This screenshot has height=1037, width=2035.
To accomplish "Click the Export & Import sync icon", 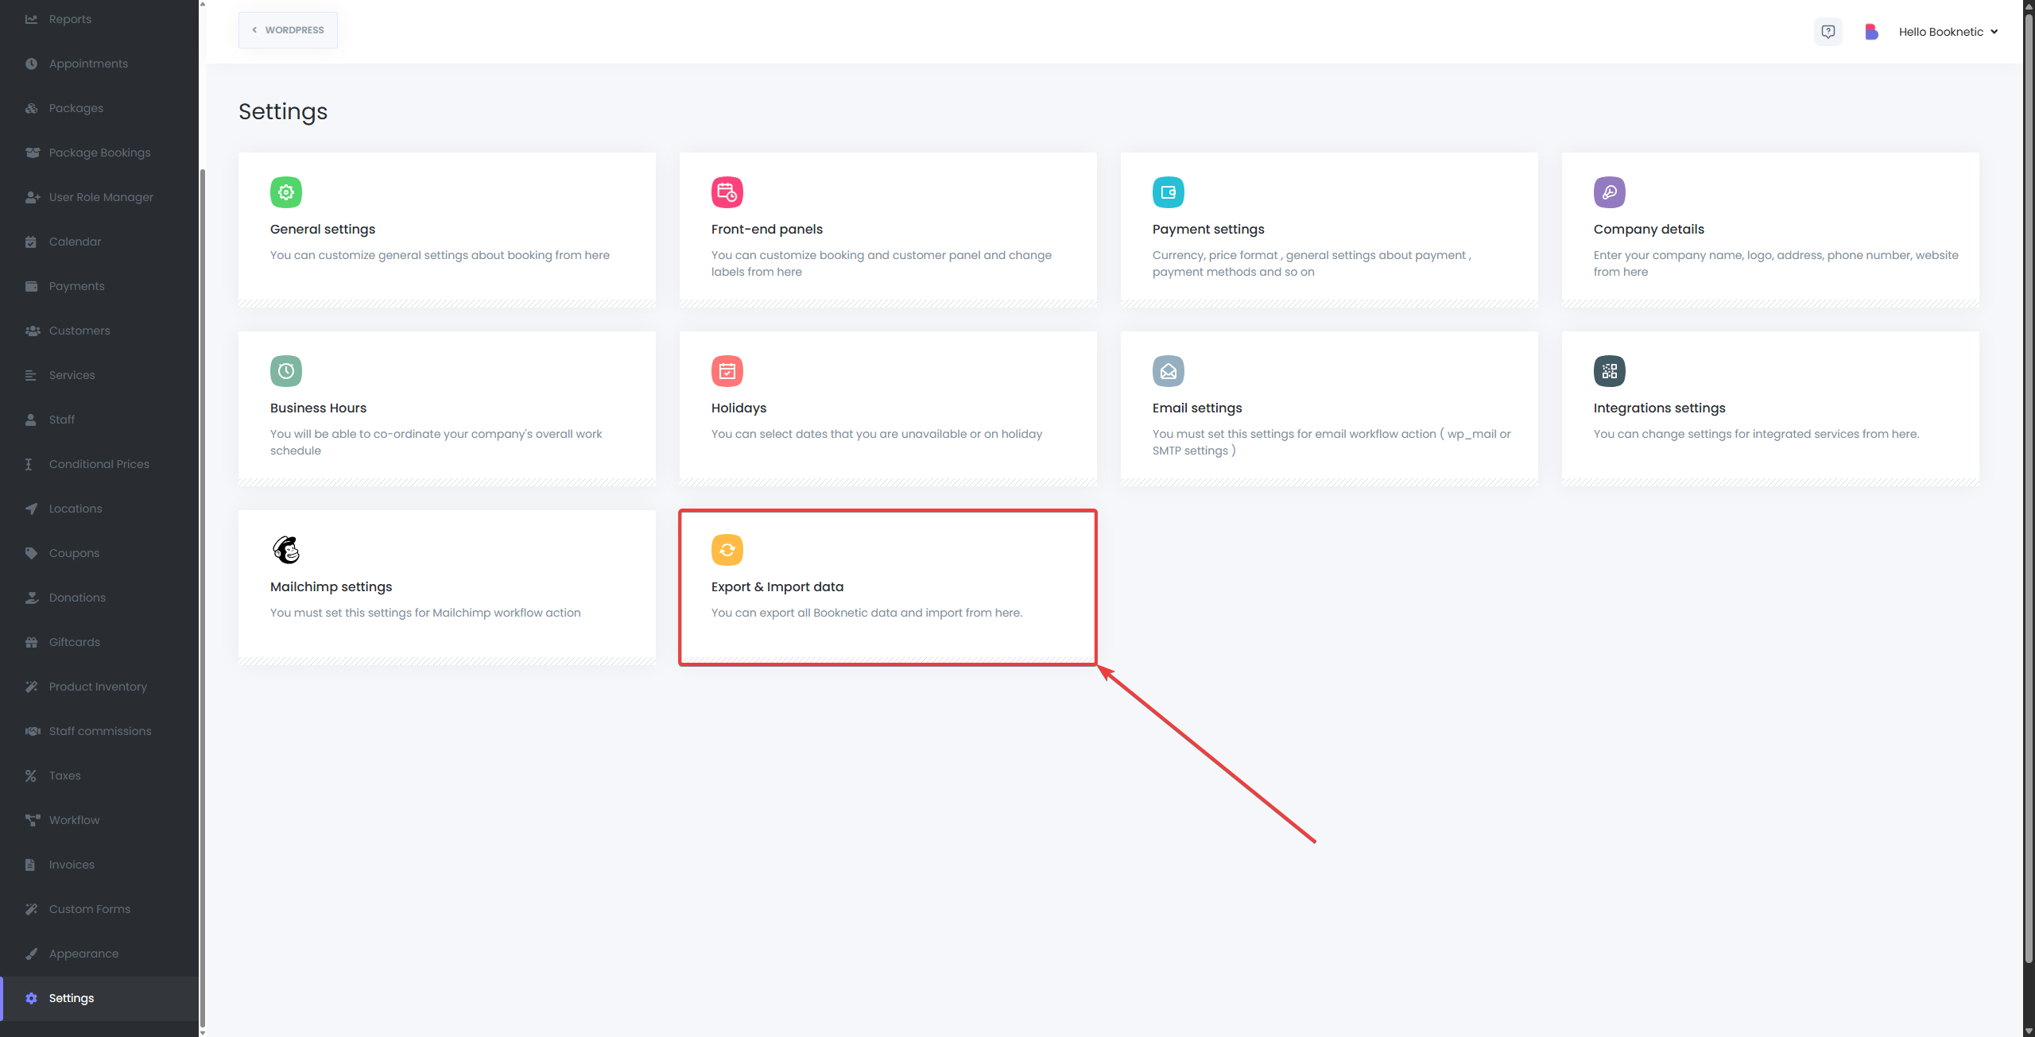I will (727, 550).
